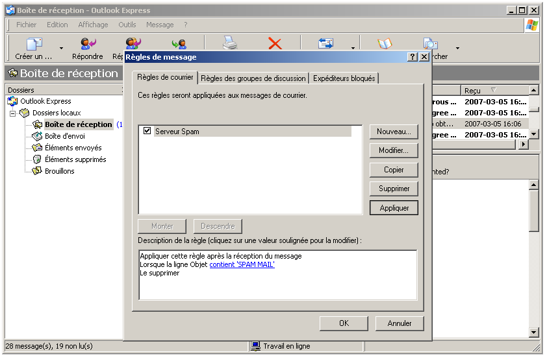The height and width of the screenshot is (359, 547).
Task: Open dropdown arrow next to search icon
Action: pos(457,48)
